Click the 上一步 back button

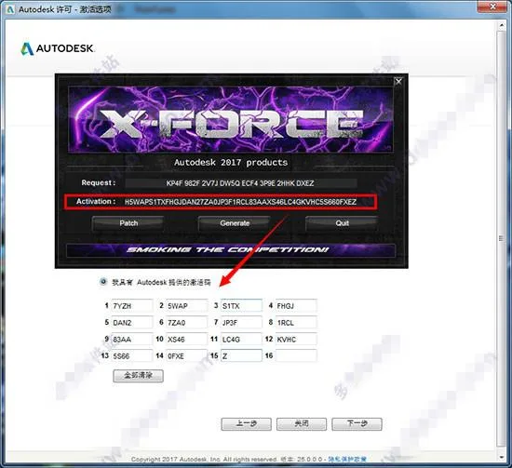click(x=246, y=424)
